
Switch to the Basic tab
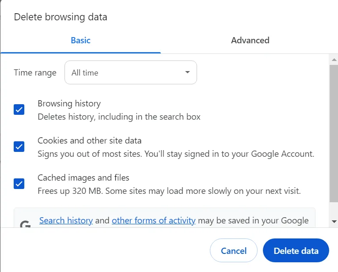coord(80,40)
